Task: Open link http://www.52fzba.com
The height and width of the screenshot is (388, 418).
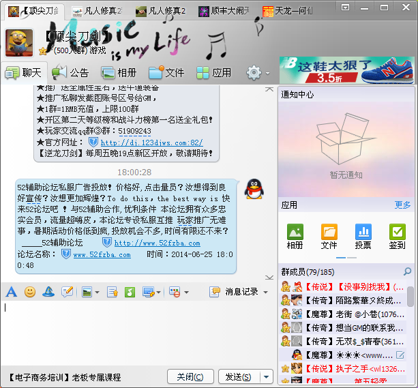Action: click(x=158, y=243)
